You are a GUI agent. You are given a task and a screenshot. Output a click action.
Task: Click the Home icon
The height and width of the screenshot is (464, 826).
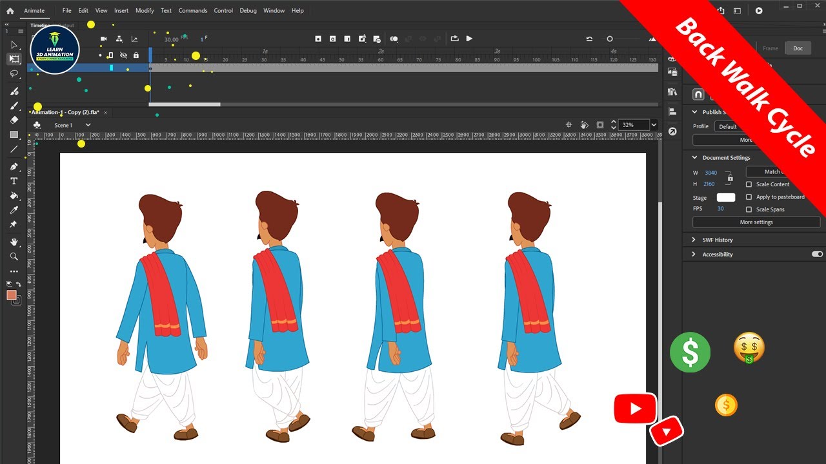[10, 10]
